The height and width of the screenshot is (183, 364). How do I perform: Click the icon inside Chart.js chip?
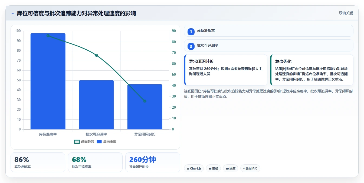(x=188, y=168)
